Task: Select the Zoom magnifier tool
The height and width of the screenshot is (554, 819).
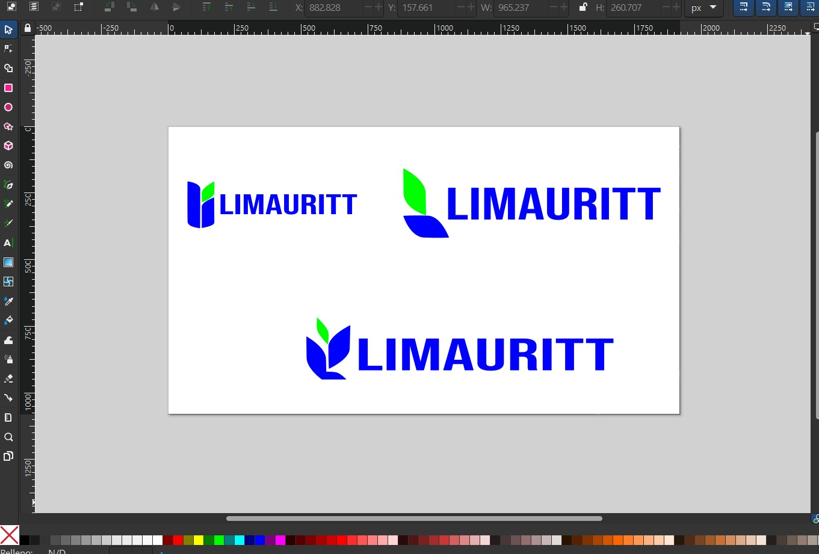Action: coord(8,437)
